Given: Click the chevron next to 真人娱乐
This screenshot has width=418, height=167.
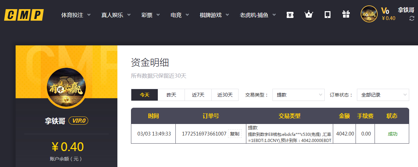Looking at the screenshot, I should [x=129, y=15].
